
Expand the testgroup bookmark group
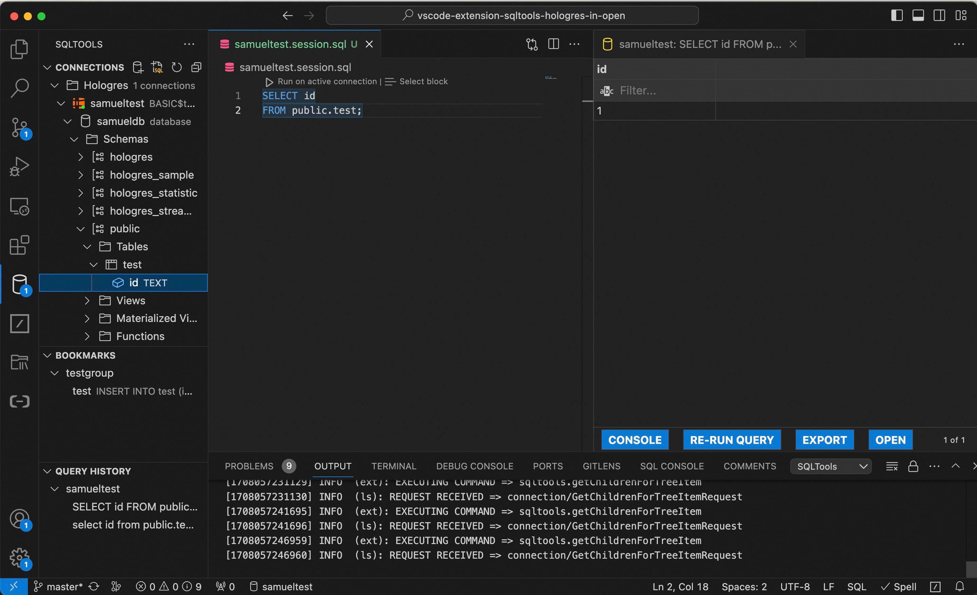click(56, 372)
